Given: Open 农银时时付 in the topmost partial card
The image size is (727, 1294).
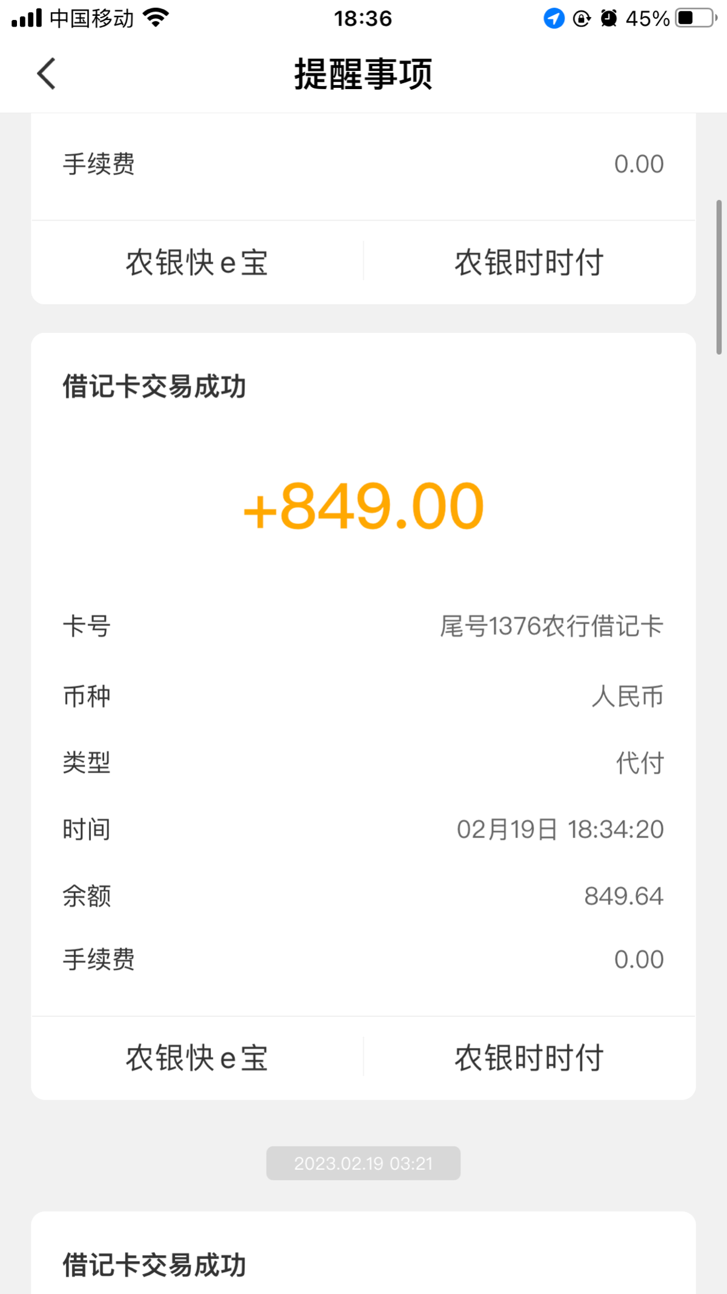Looking at the screenshot, I should click(529, 263).
